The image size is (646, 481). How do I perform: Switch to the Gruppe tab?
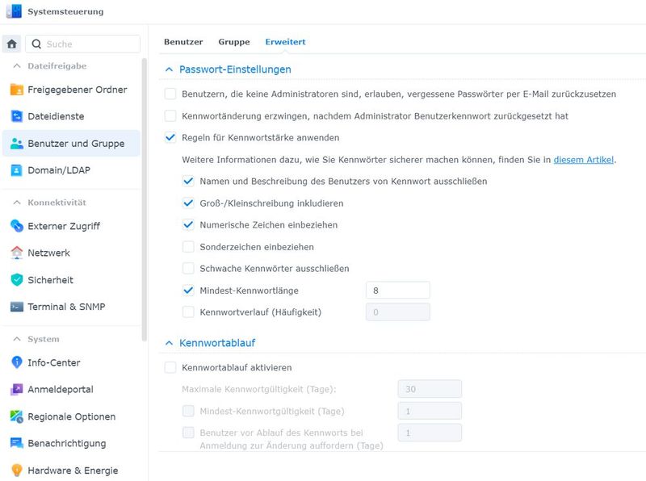(234, 42)
